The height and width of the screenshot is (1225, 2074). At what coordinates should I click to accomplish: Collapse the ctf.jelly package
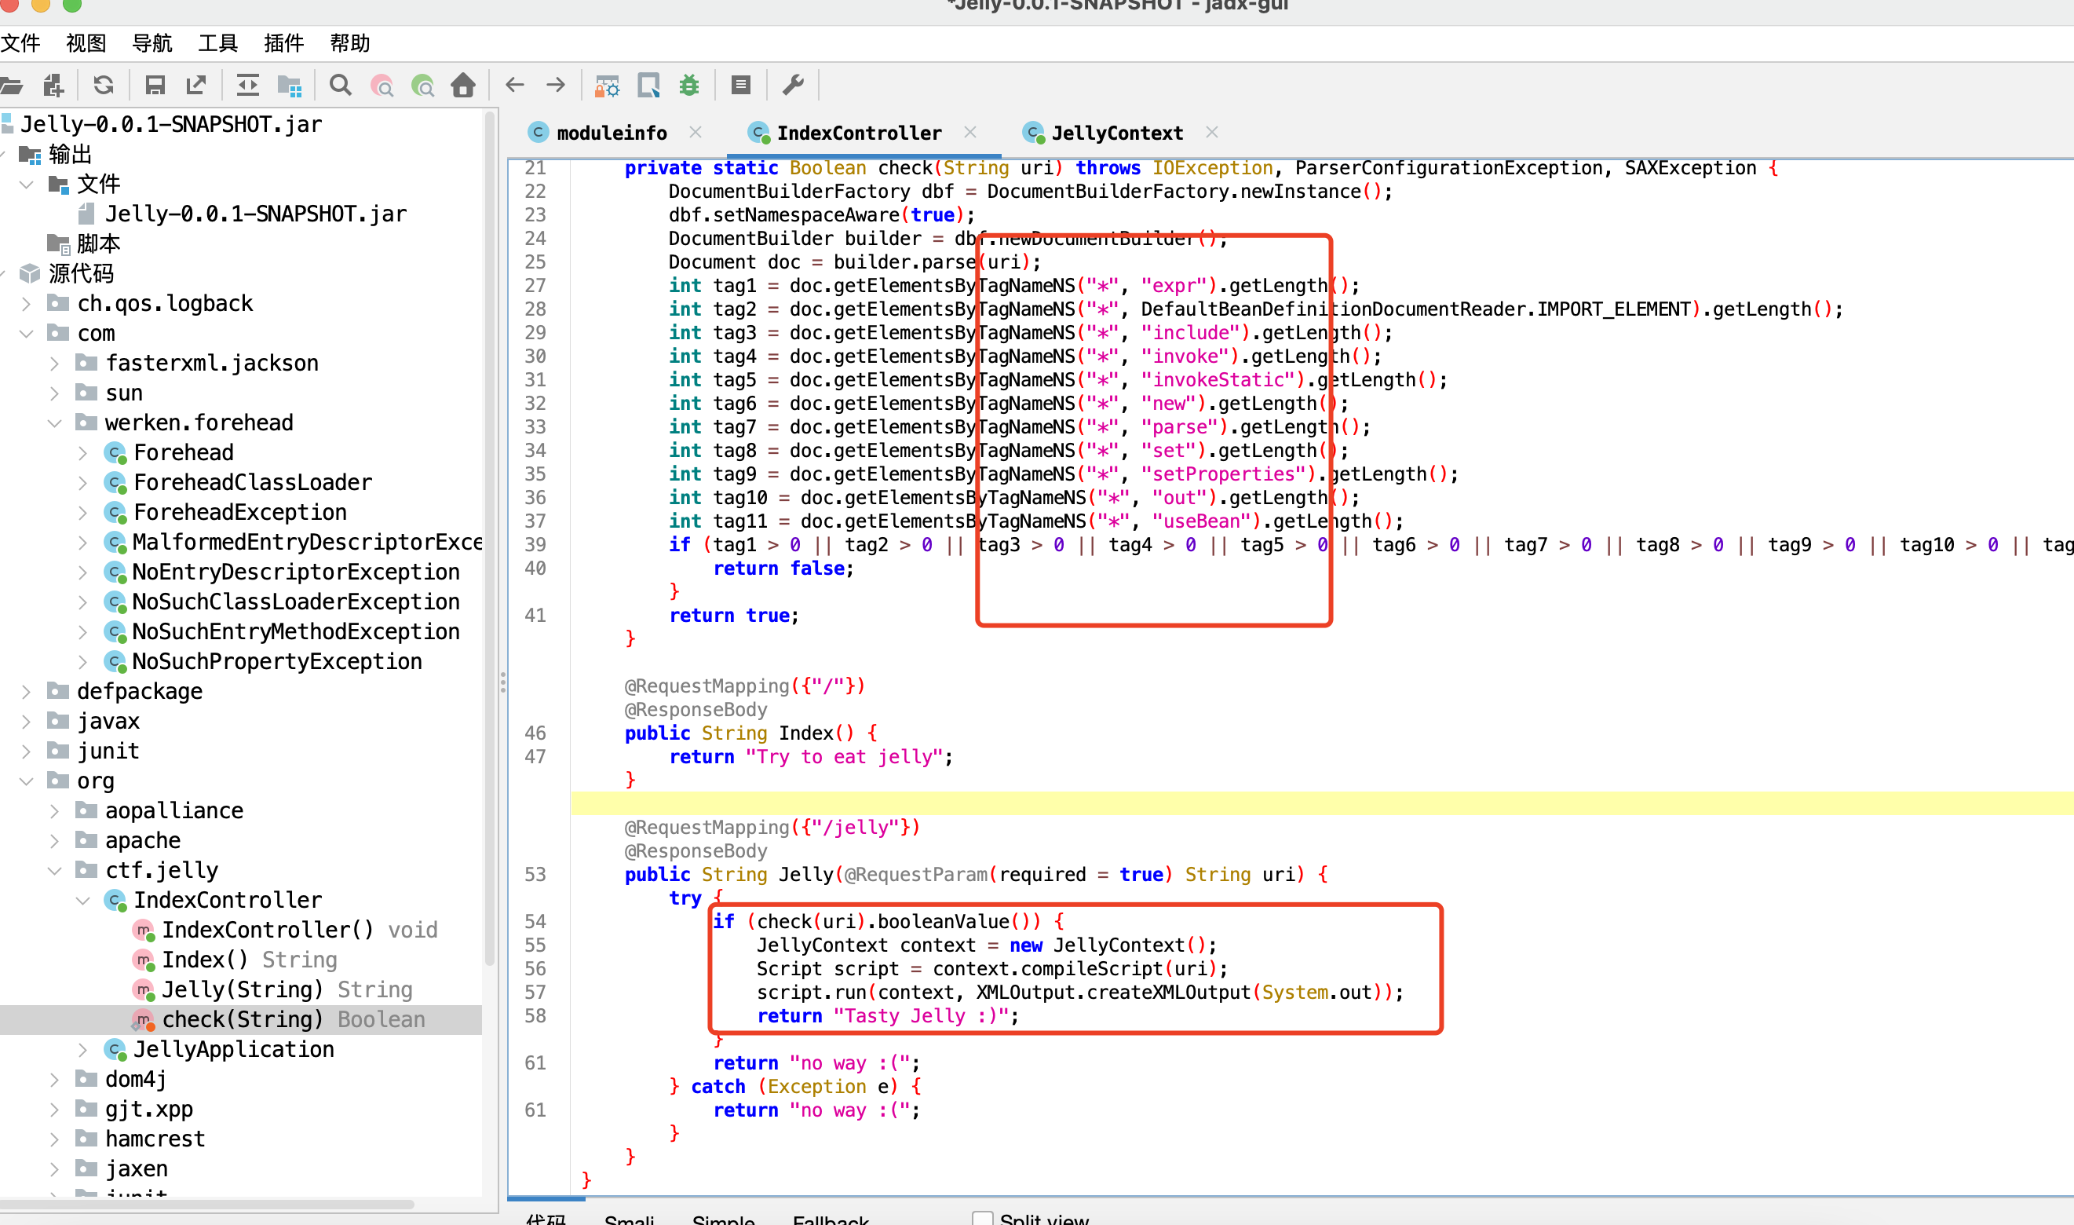(54, 870)
